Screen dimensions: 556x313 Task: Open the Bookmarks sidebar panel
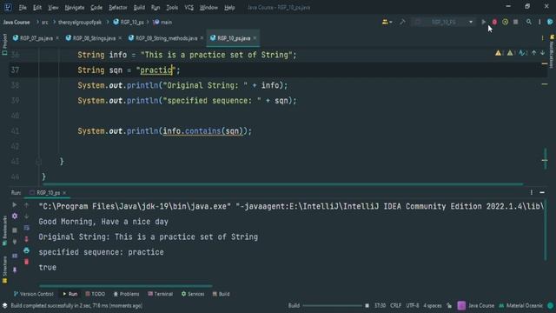[4, 230]
